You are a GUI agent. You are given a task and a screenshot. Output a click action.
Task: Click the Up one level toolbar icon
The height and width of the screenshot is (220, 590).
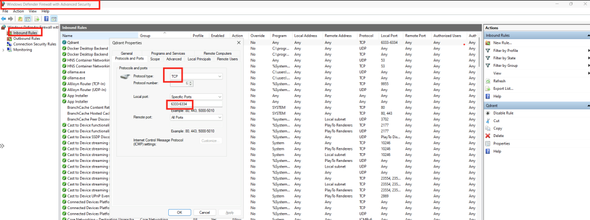(x=20, y=18)
